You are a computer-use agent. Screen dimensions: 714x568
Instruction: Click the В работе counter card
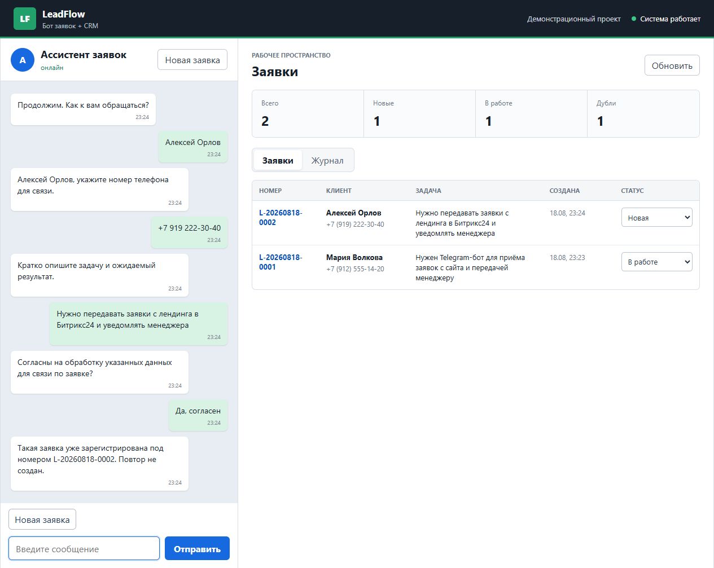(531, 113)
